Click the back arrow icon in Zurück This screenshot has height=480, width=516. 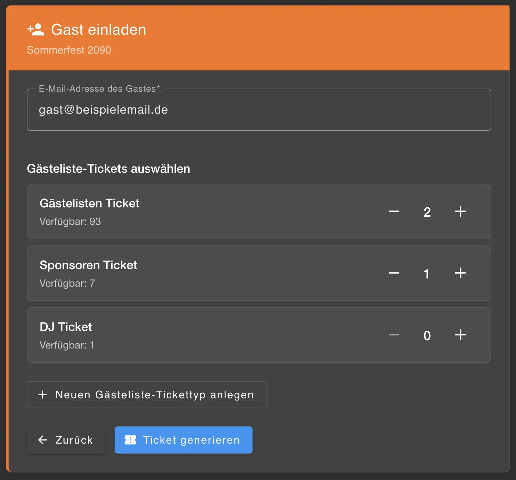click(x=42, y=440)
